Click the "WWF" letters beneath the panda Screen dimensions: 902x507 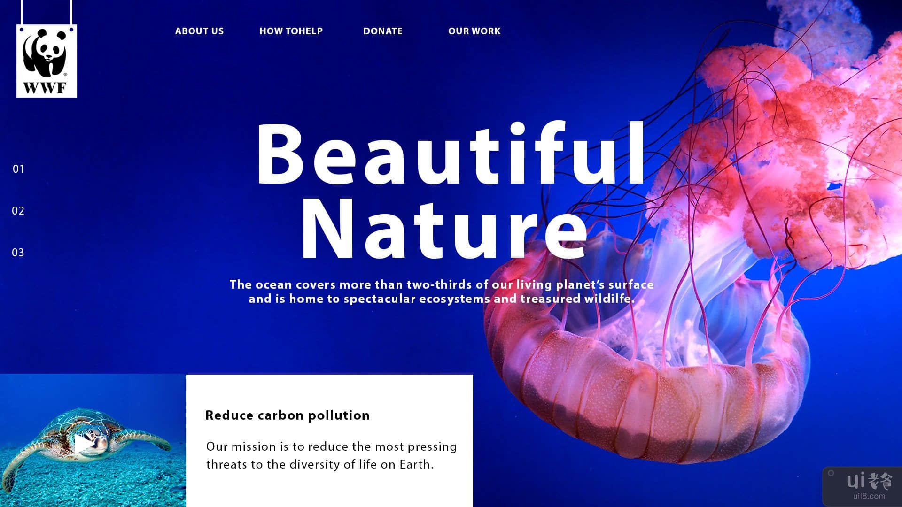click(45, 88)
